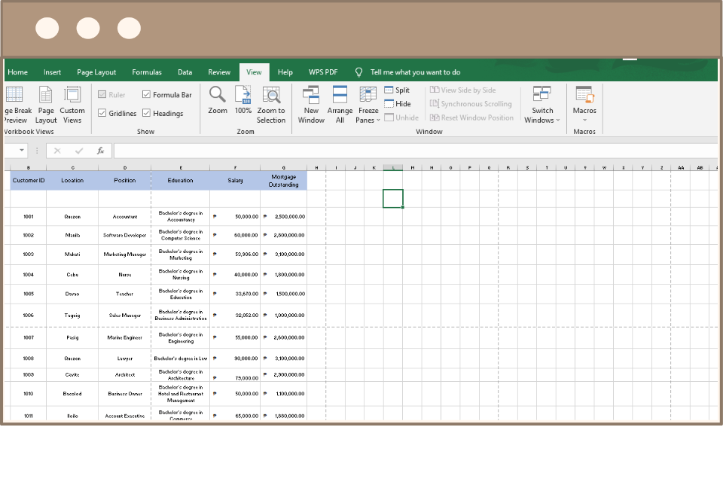Open Page Break Preview view
Viewport: 723px width, 482px height.
click(x=17, y=105)
